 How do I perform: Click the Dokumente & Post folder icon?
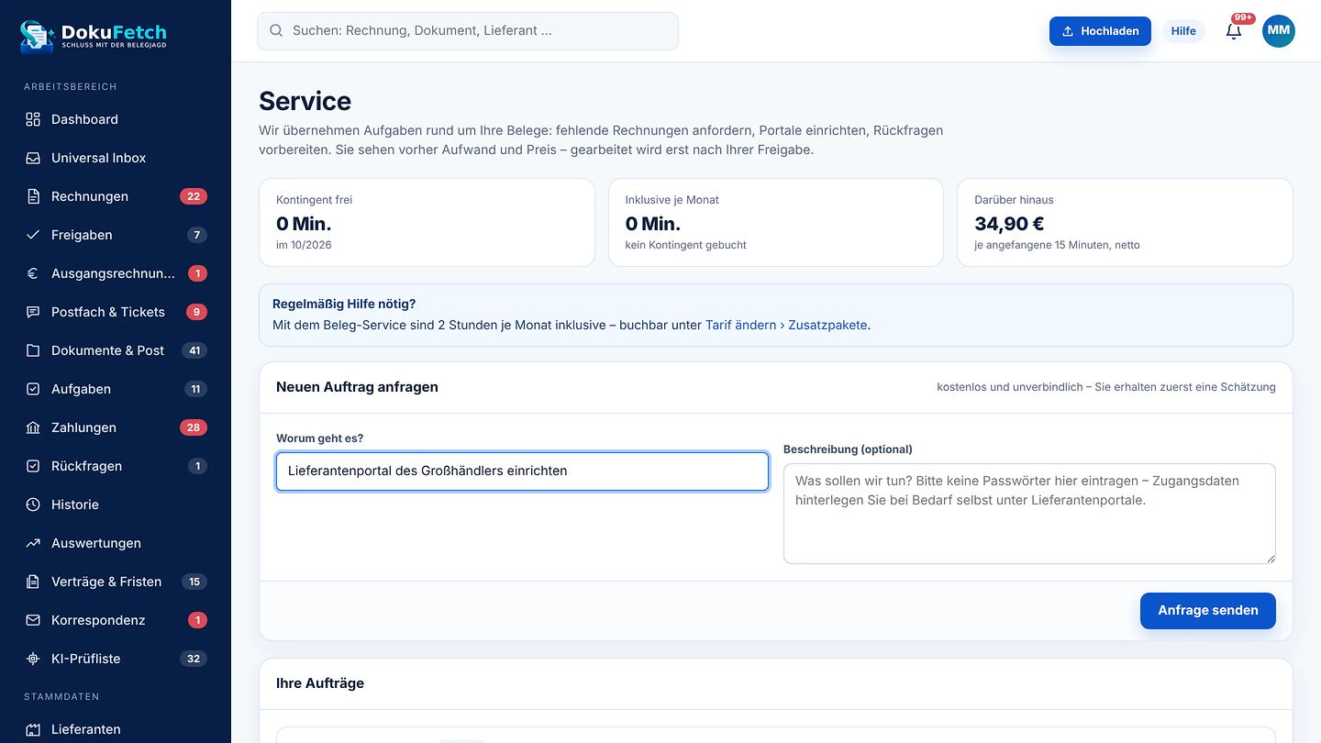click(x=33, y=350)
